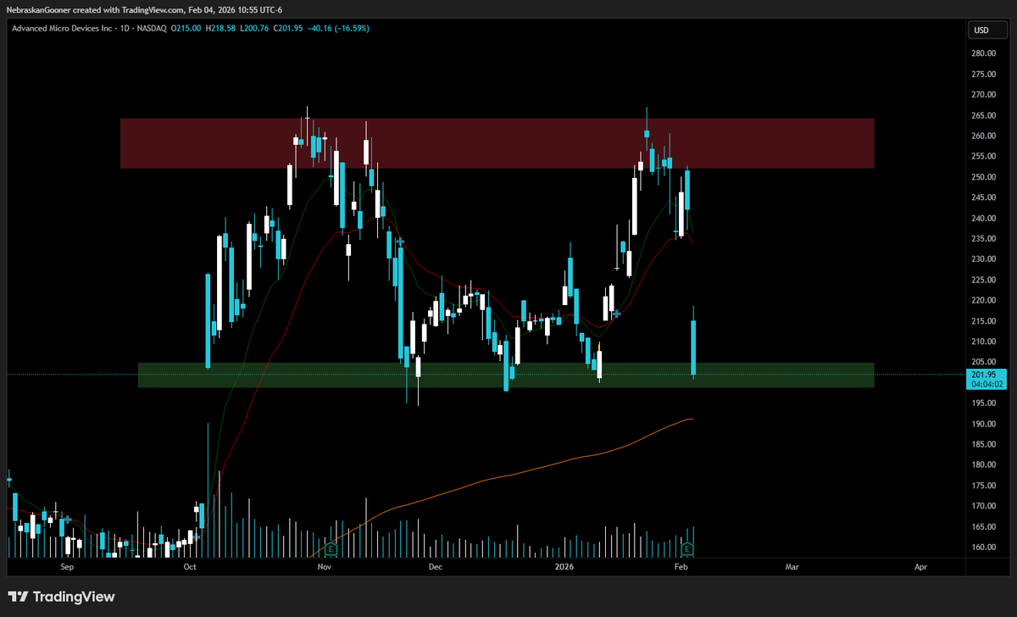Image resolution: width=1017 pixels, height=617 pixels.
Task: Click the 'Advanced Micro Devices Inc' symbol title
Action: click(x=62, y=29)
